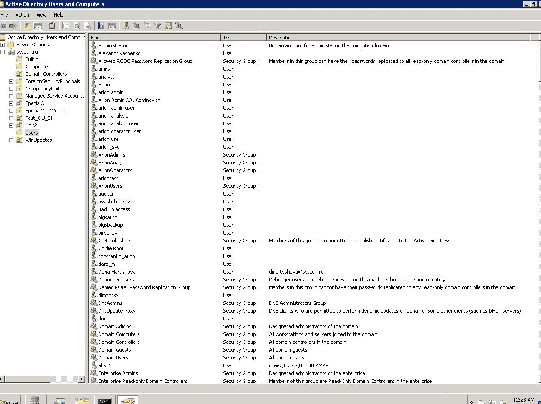Expand the SpecialOU_WinUPD node
The height and width of the screenshot is (404, 541).
(x=11, y=111)
